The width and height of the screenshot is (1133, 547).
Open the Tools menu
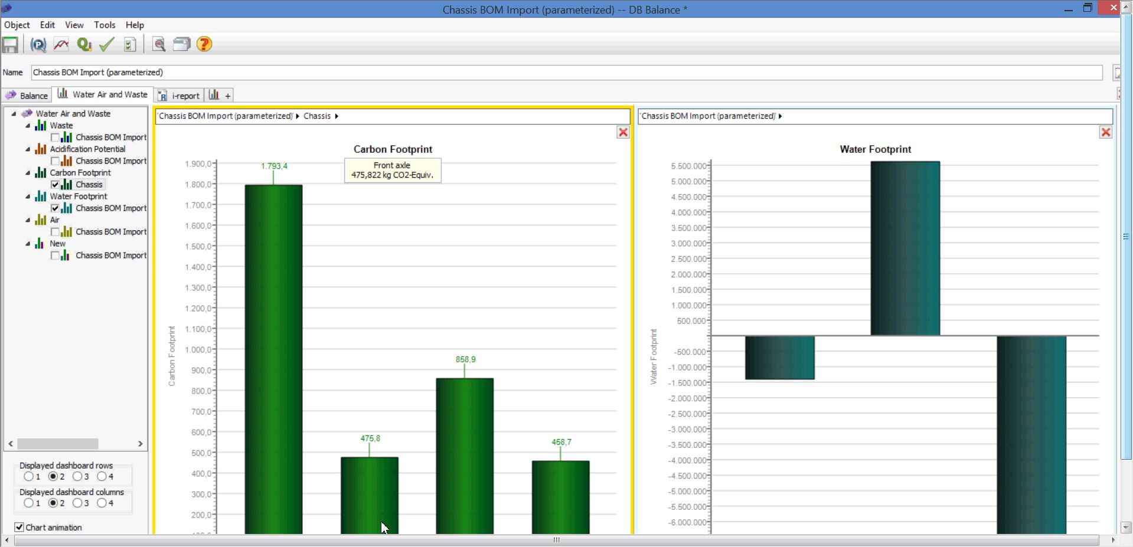click(x=105, y=25)
